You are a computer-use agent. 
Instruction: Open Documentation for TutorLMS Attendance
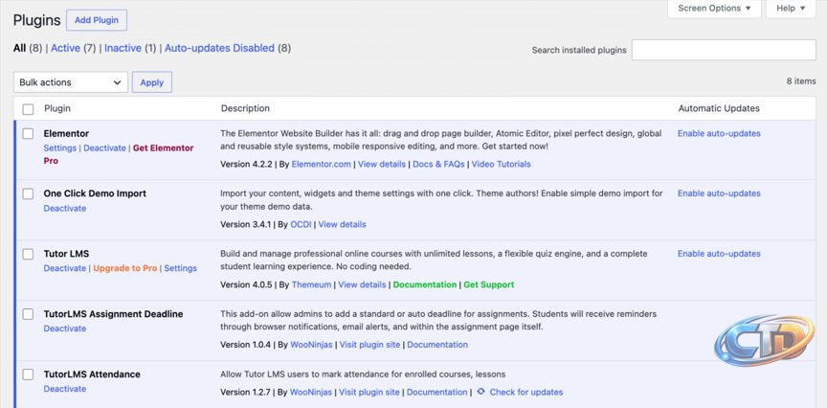[437, 392]
